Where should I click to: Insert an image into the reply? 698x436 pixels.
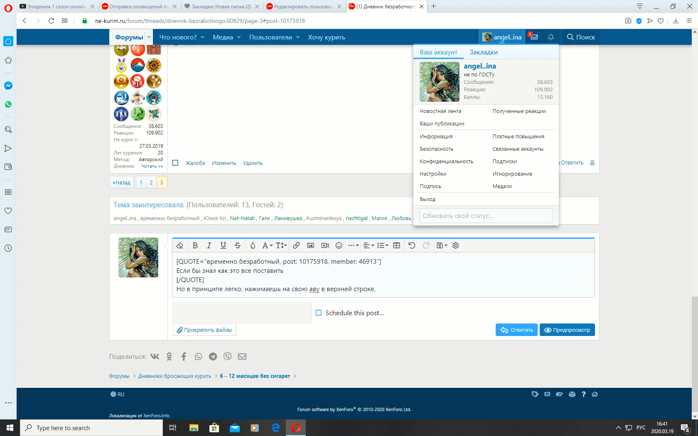click(x=310, y=245)
